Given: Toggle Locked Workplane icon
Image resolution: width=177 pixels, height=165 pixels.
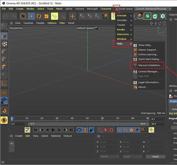Looking at the screenshot, I should (4, 100).
